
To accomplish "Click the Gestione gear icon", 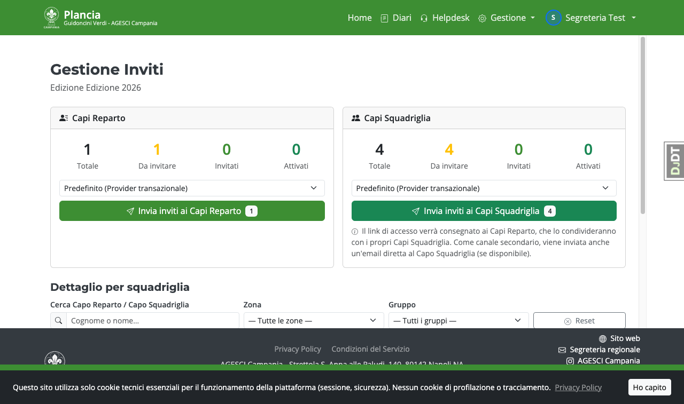I will (482, 18).
